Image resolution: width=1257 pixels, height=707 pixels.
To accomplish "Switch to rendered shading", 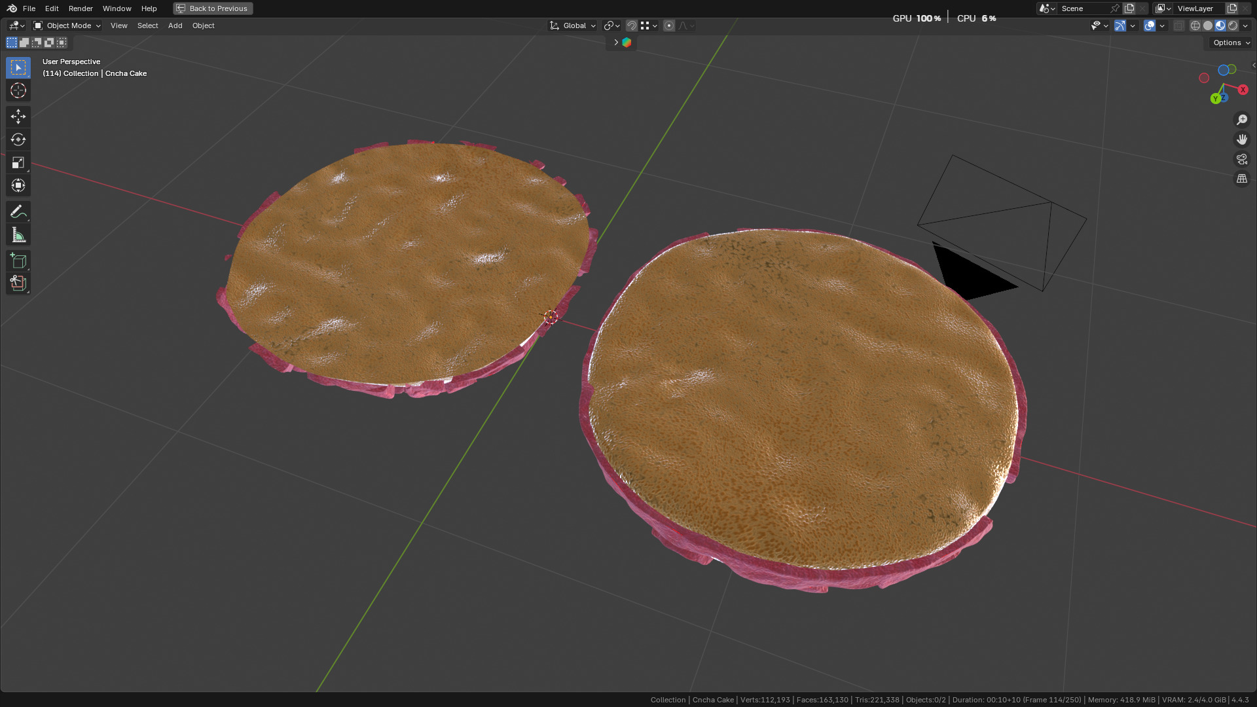I will (1233, 26).
